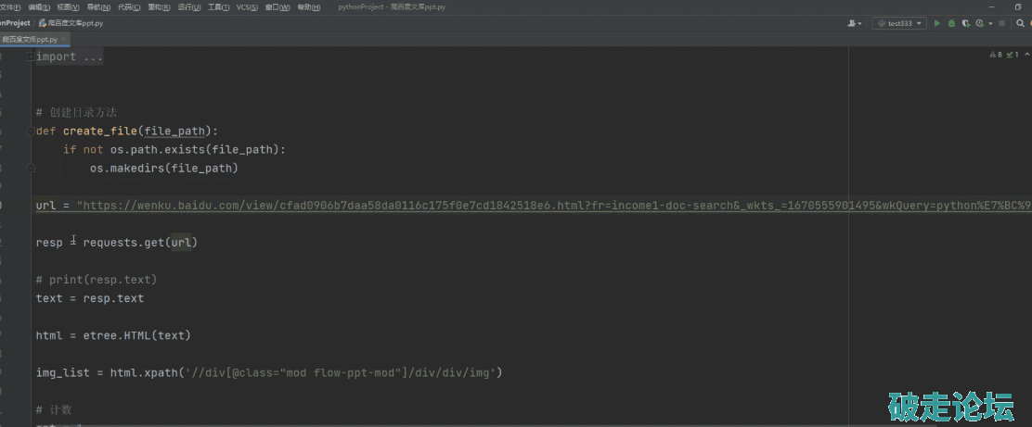
Task: Click the Profile run icon with the clock
Action: 979,23
